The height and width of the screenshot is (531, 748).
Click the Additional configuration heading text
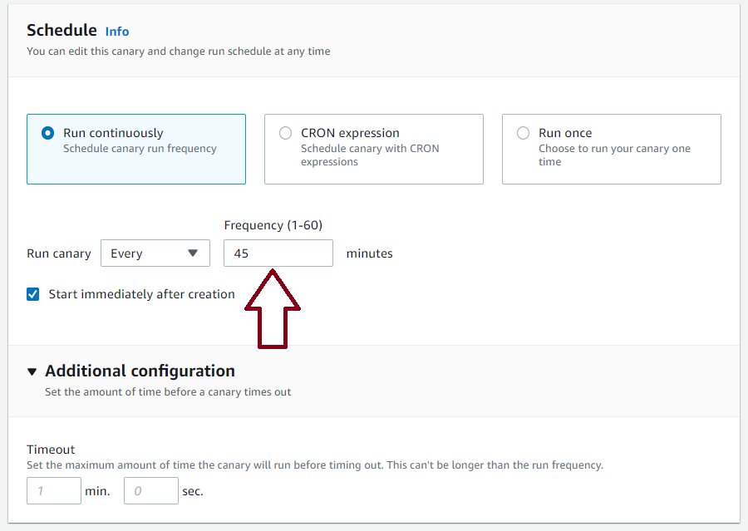click(x=140, y=371)
